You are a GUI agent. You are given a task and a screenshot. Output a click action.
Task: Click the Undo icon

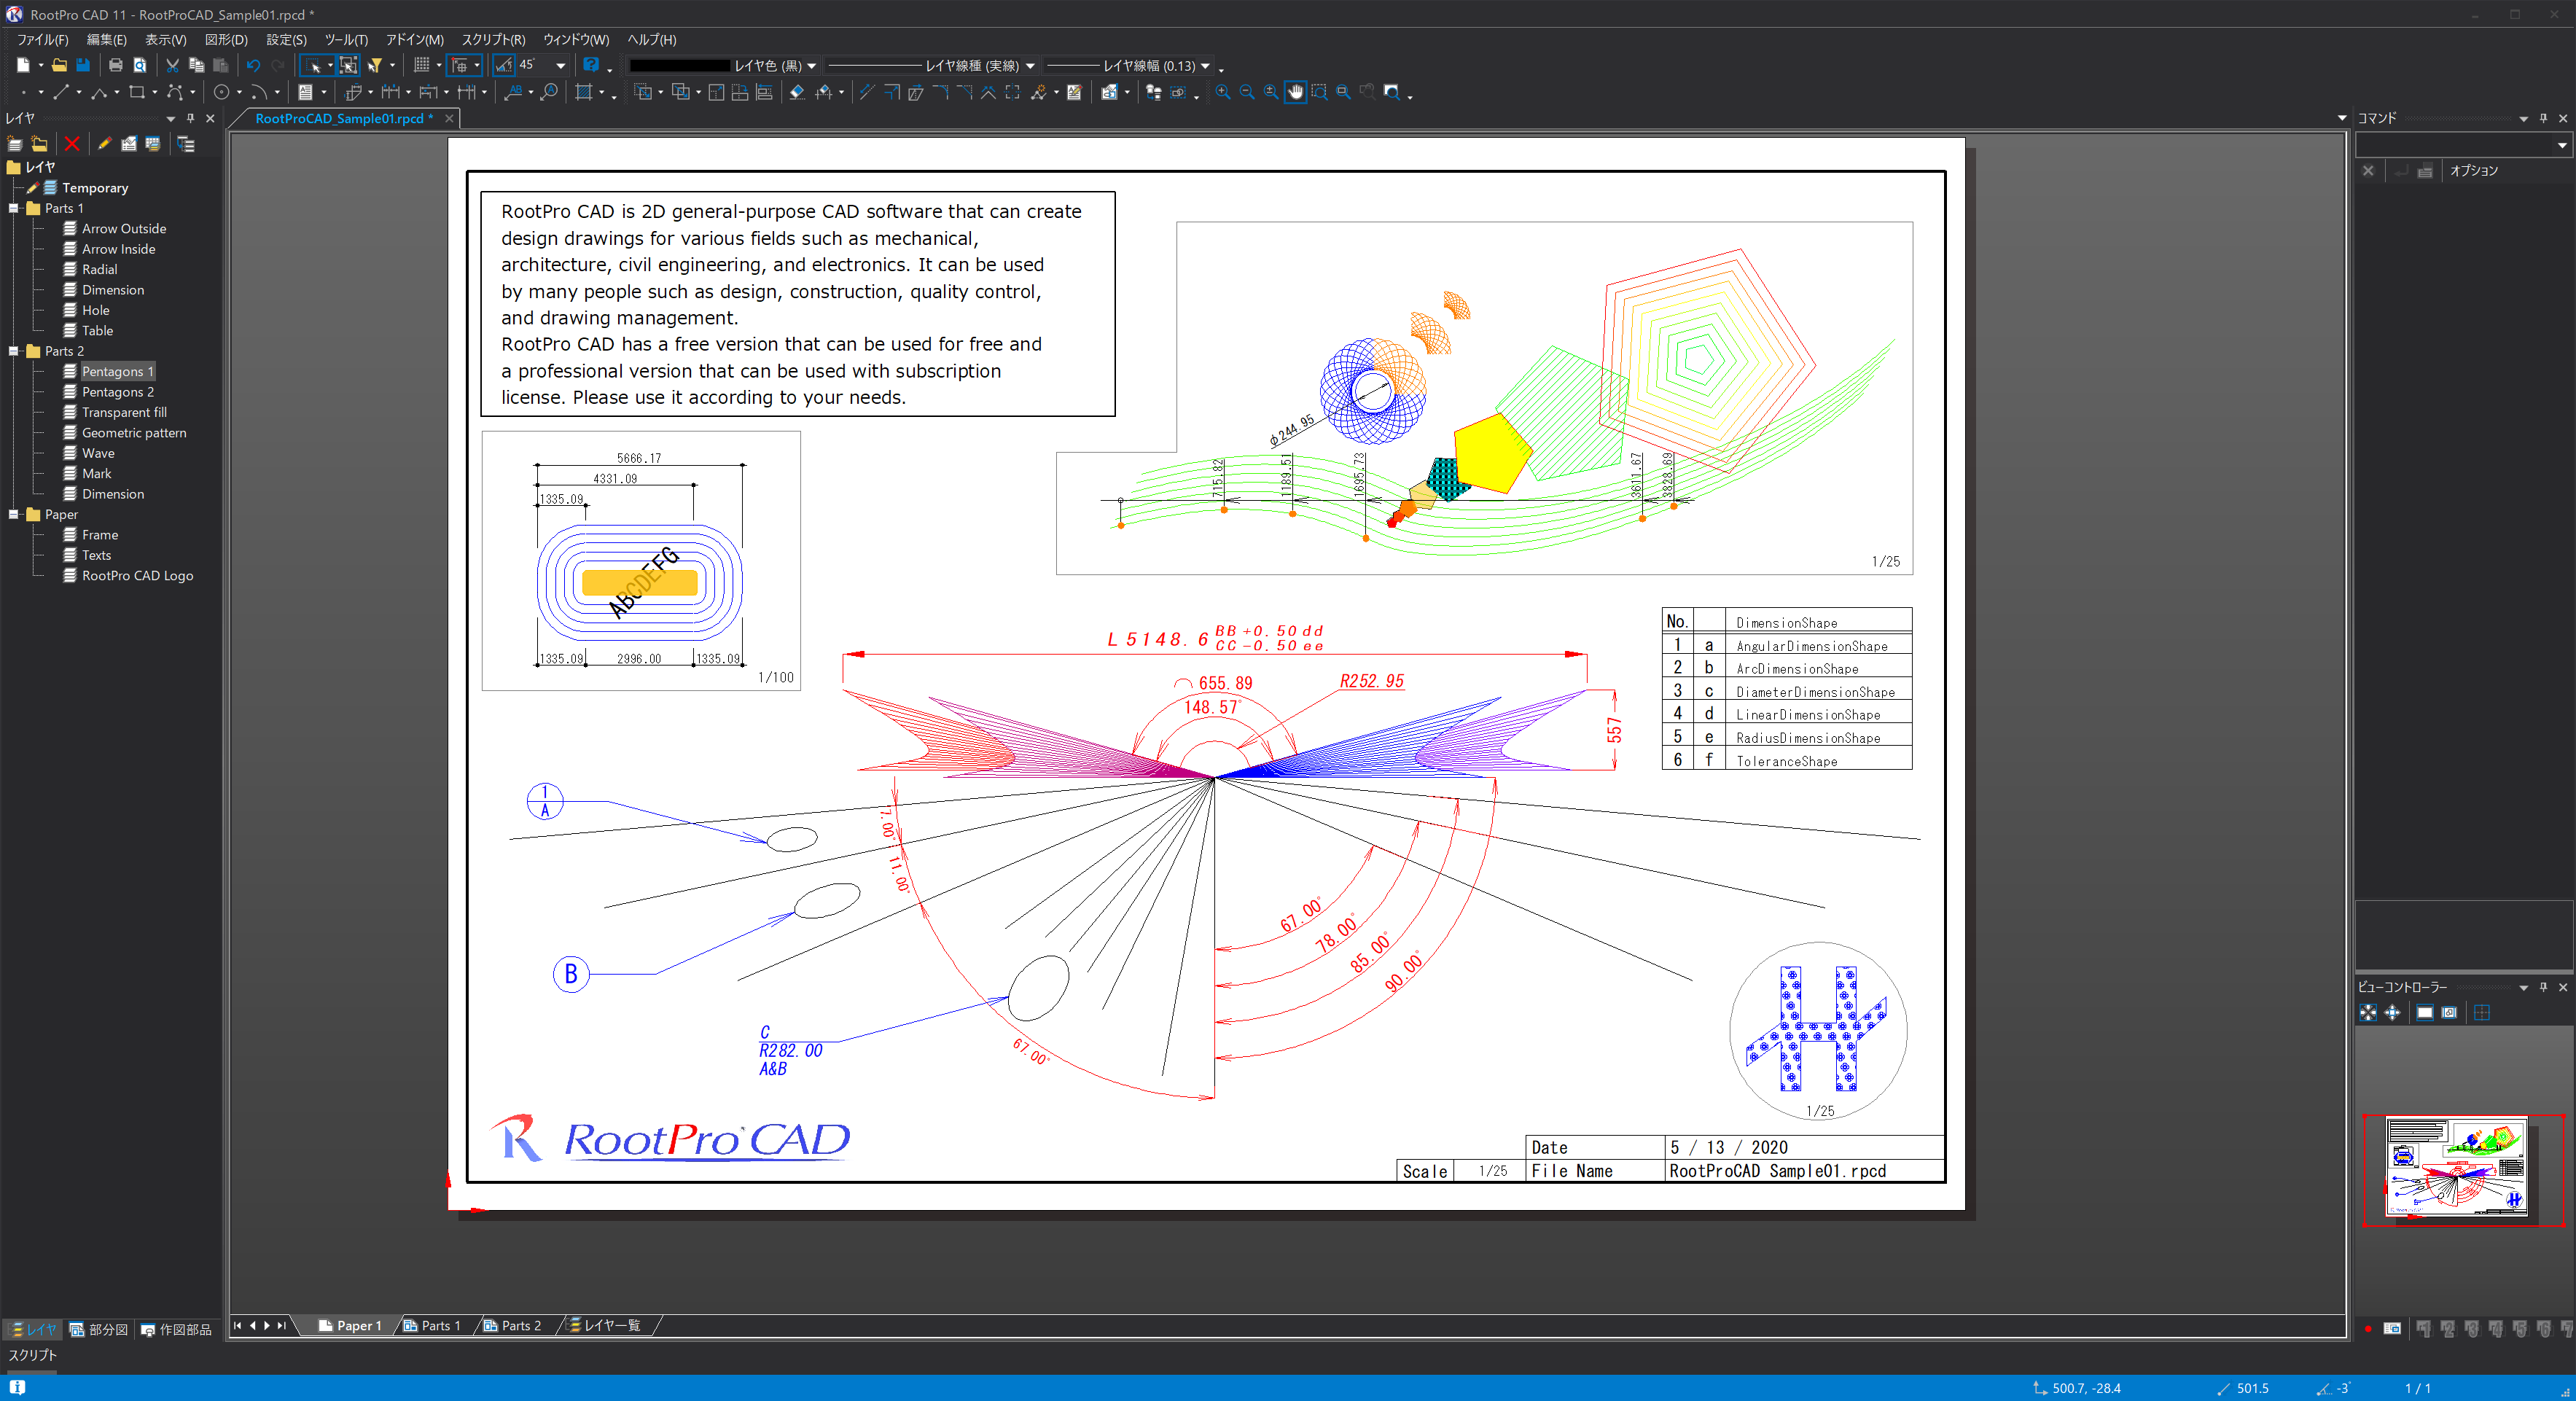[x=253, y=65]
